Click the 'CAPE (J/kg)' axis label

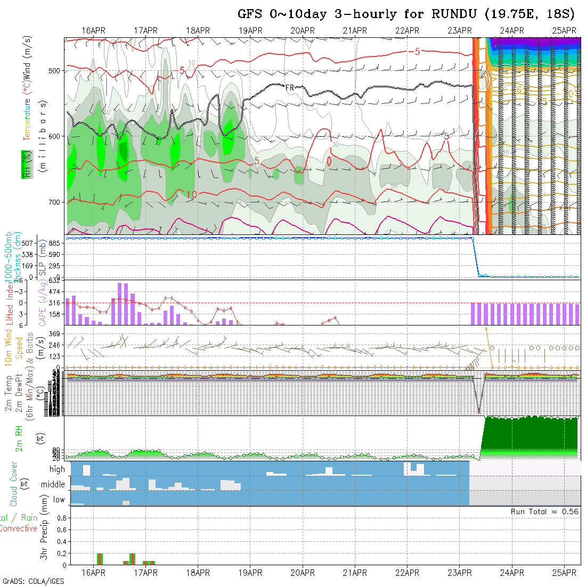tap(42, 304)
